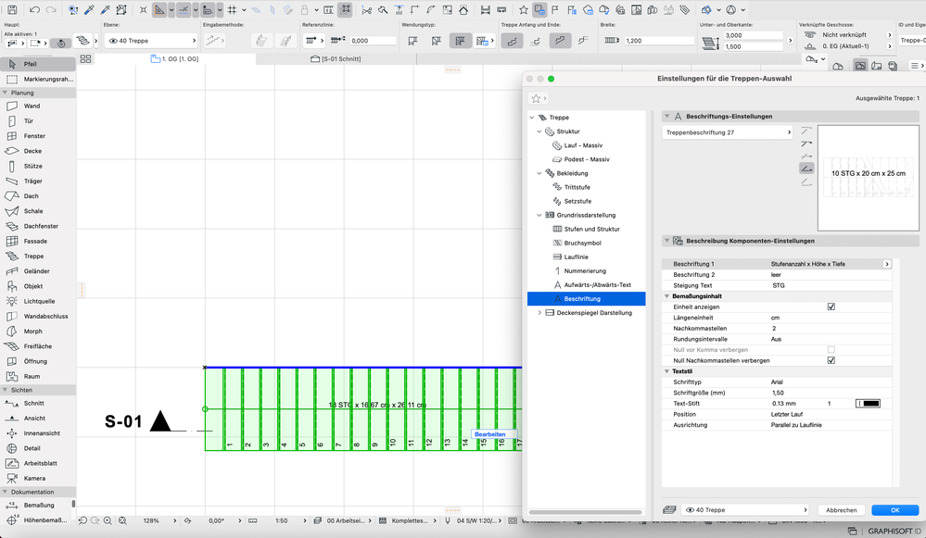Select the Treppe stair tool

point(33,256)
